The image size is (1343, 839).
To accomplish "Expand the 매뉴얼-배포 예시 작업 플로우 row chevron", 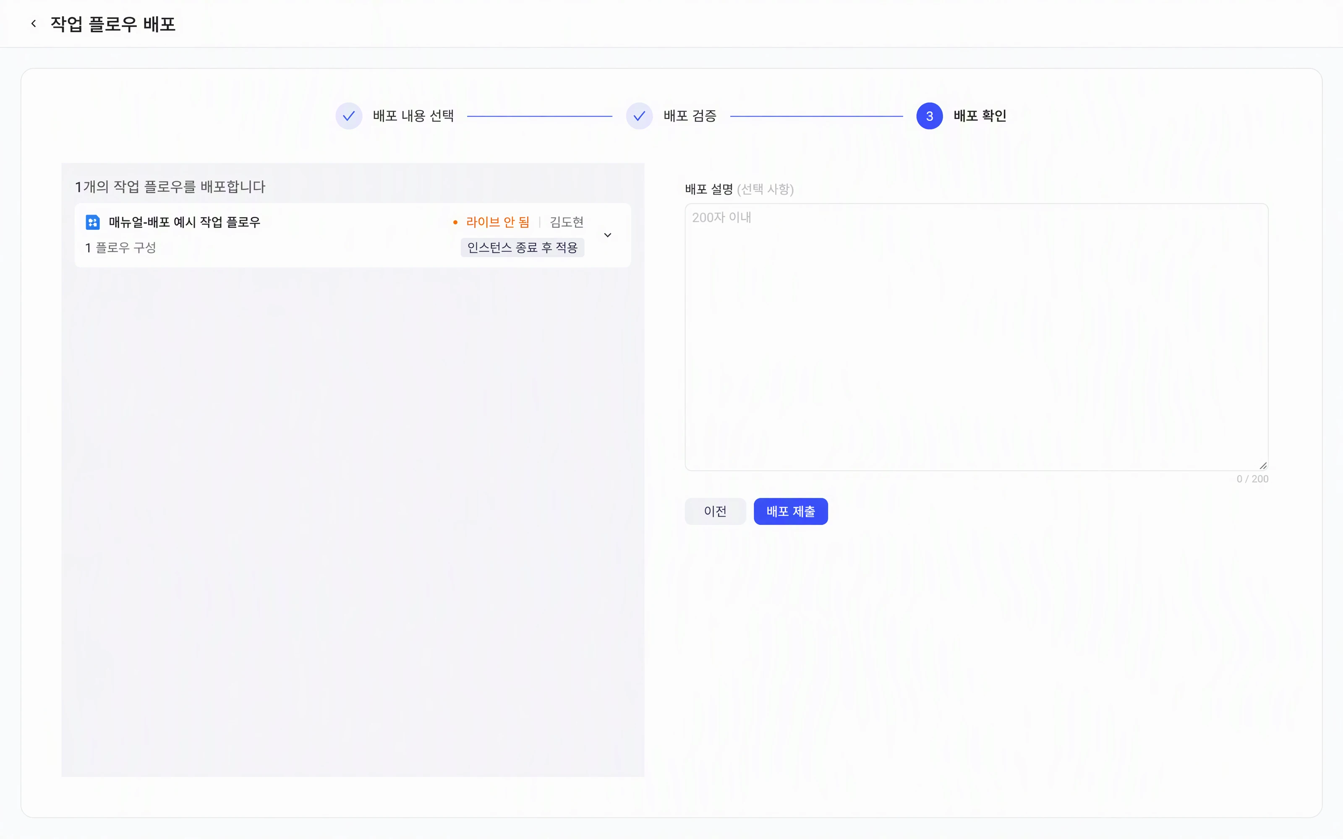I will [608, 235].
